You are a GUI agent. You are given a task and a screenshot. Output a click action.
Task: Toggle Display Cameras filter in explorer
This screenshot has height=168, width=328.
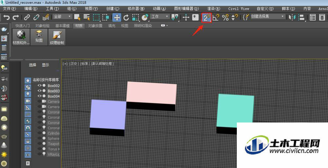tap(28, 101)
